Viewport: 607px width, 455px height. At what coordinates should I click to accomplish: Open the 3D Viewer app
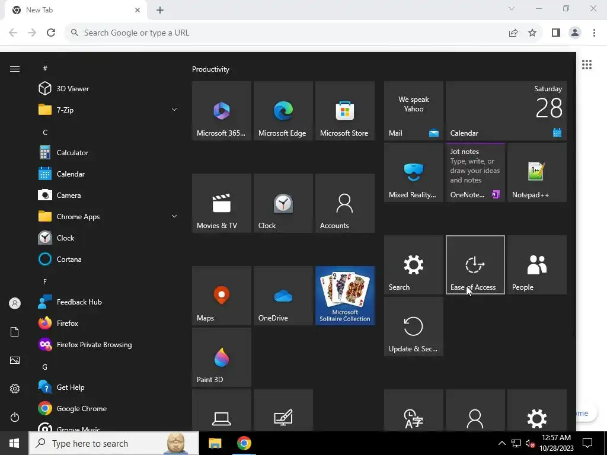(x=108, y=89)
